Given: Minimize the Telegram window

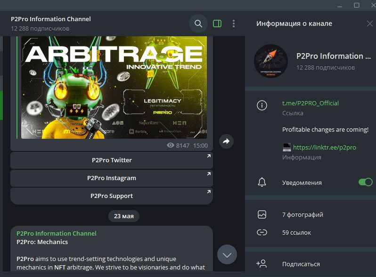Looking at the screenshot, I should click(340, 6).
